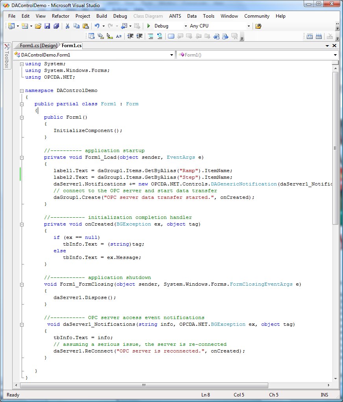Select the Form1.cs code tab
This screenshot has width=343, height=402.
pyautogui.click(x=72, y=46)
